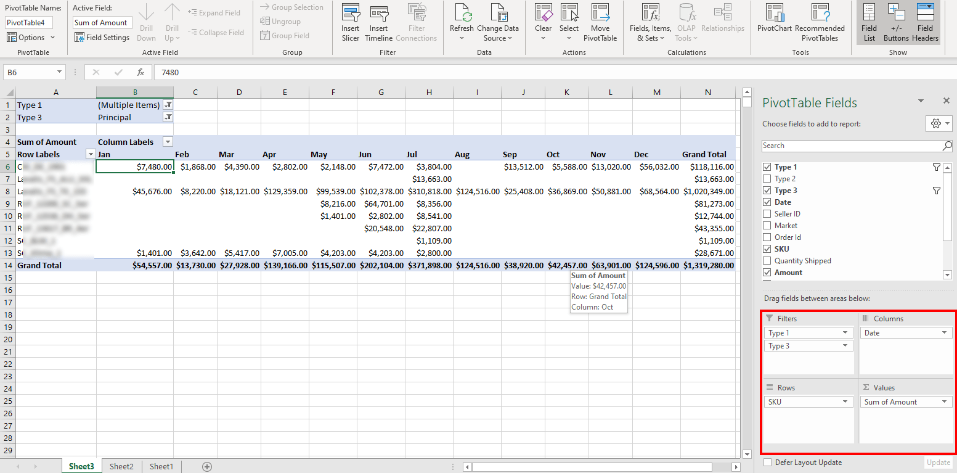
Task: Click Drill Down in Active Field
Action: 146,23
